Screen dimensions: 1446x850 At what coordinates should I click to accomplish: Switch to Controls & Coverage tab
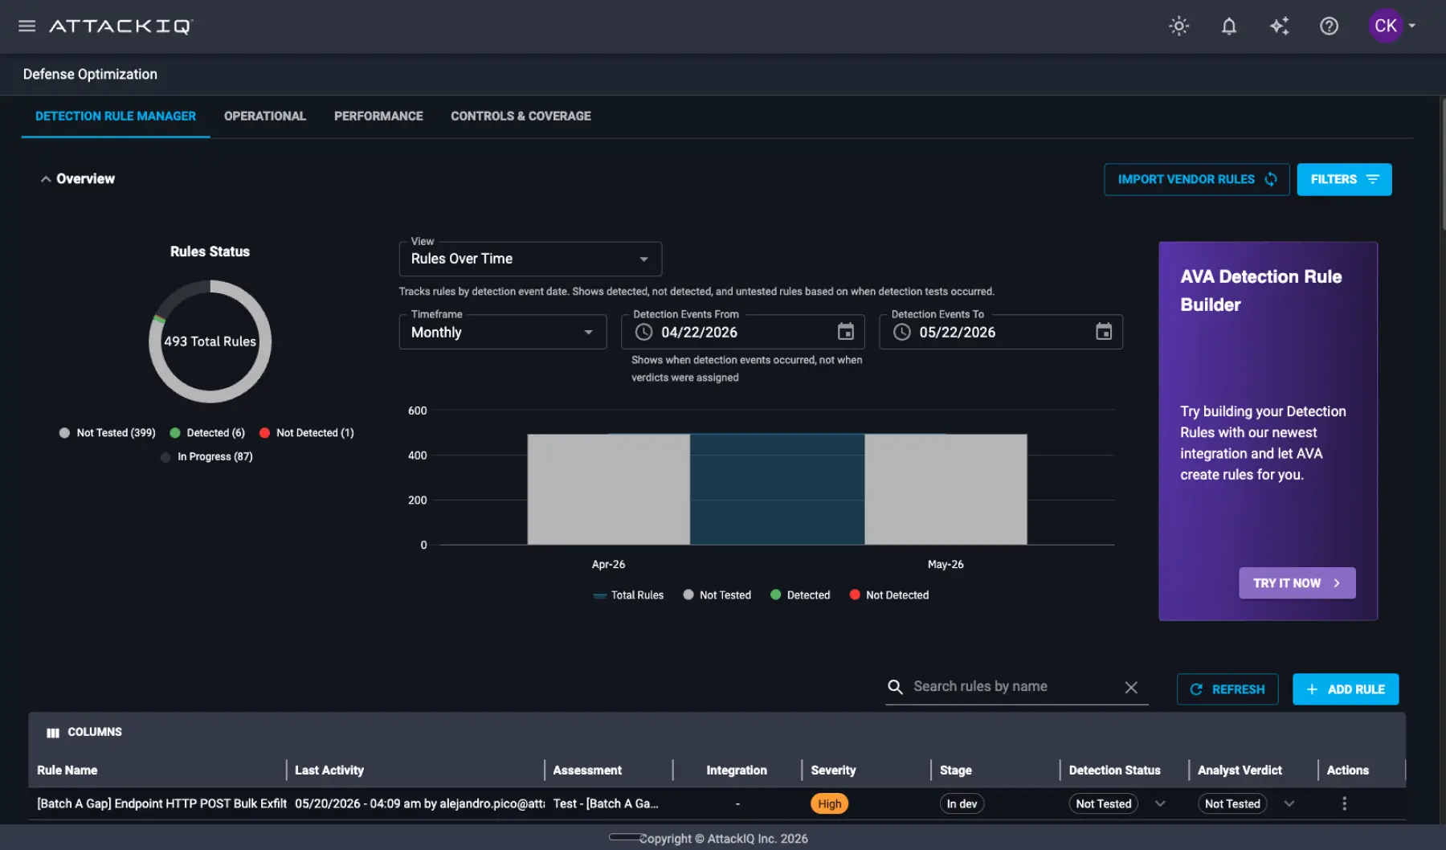tap(521, 116)
